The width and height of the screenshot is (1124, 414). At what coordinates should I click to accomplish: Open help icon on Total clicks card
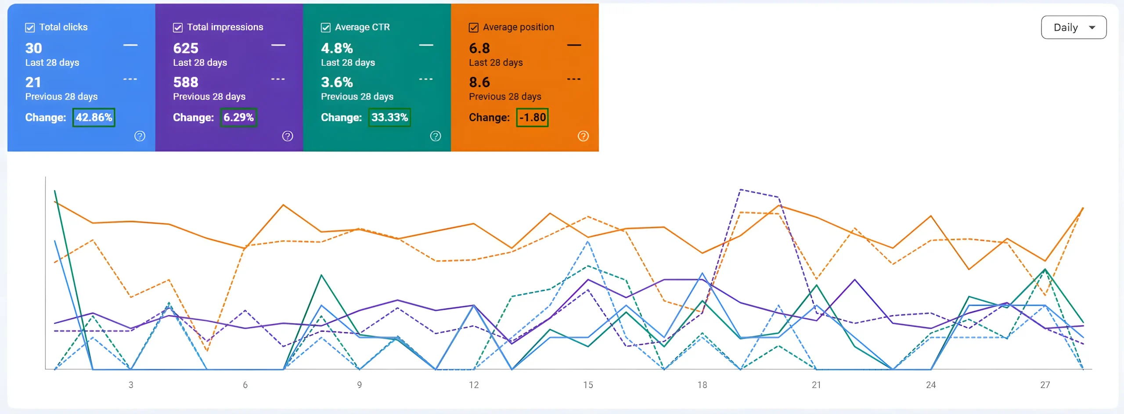click(x=140, y=136)
